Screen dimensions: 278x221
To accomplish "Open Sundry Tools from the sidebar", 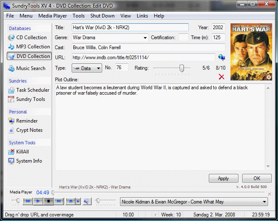I will click(x=27, y=99).
